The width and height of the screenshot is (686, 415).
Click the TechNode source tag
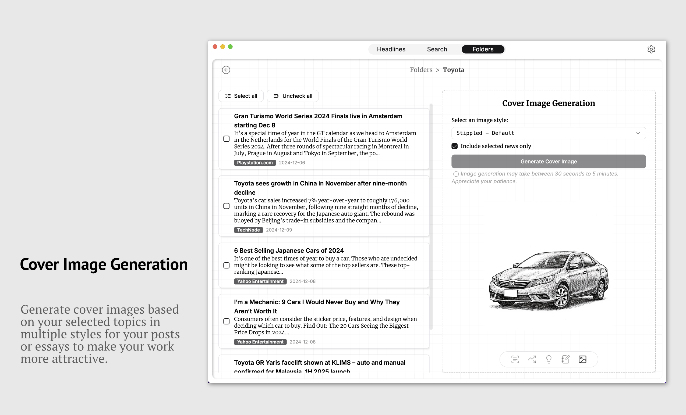click(248, 230)
